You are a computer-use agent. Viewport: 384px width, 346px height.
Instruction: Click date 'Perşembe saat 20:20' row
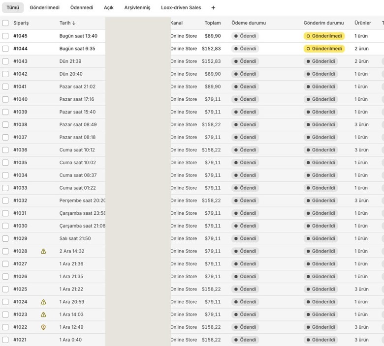click(x=82, y=201)
